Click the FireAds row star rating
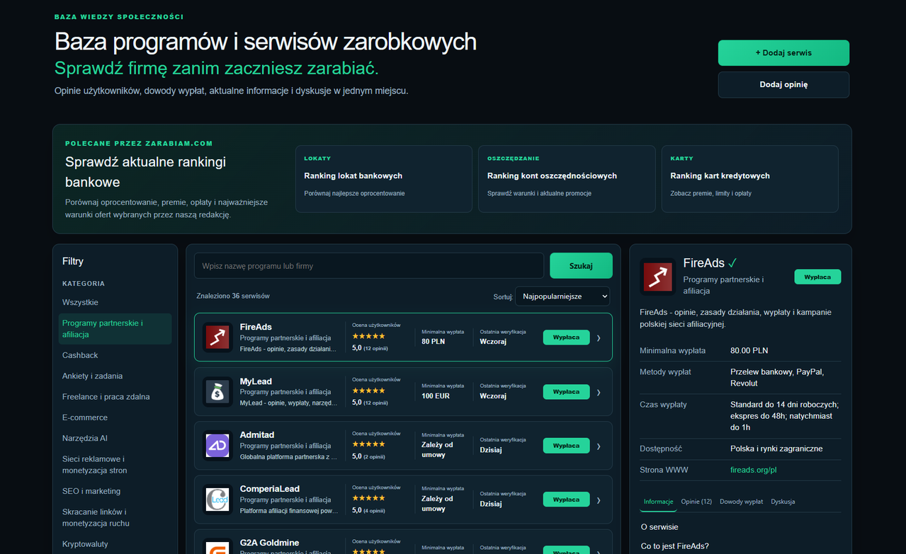906x554 pixels. [368, 336]
